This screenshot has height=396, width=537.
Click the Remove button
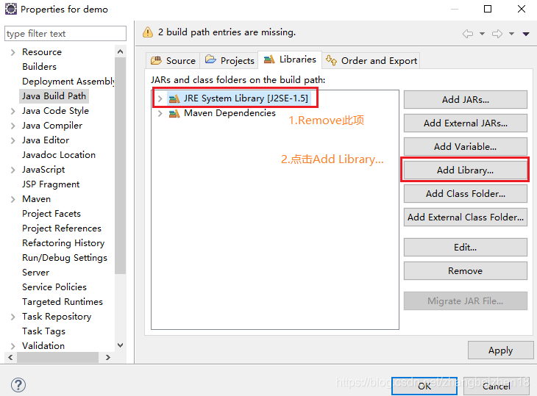466,271
